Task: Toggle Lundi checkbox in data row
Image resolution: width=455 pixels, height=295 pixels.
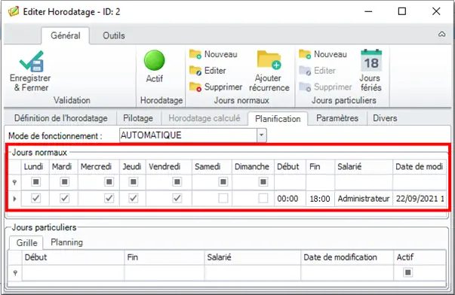Action: coord(35,199)
